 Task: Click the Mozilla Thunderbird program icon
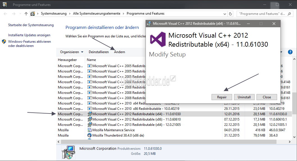coord(90,135)
